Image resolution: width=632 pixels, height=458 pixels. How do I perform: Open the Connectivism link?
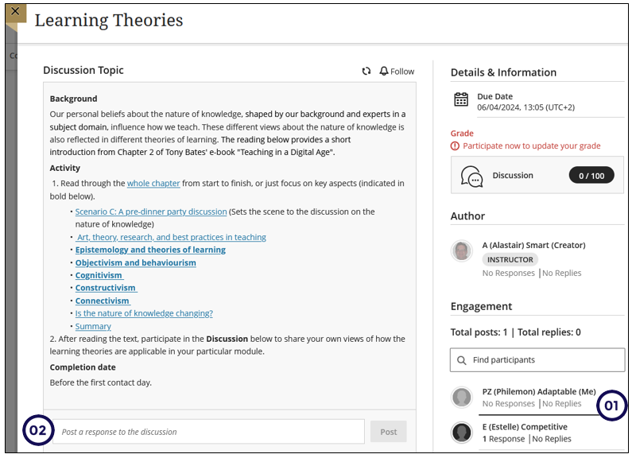[x=103, y=301]
